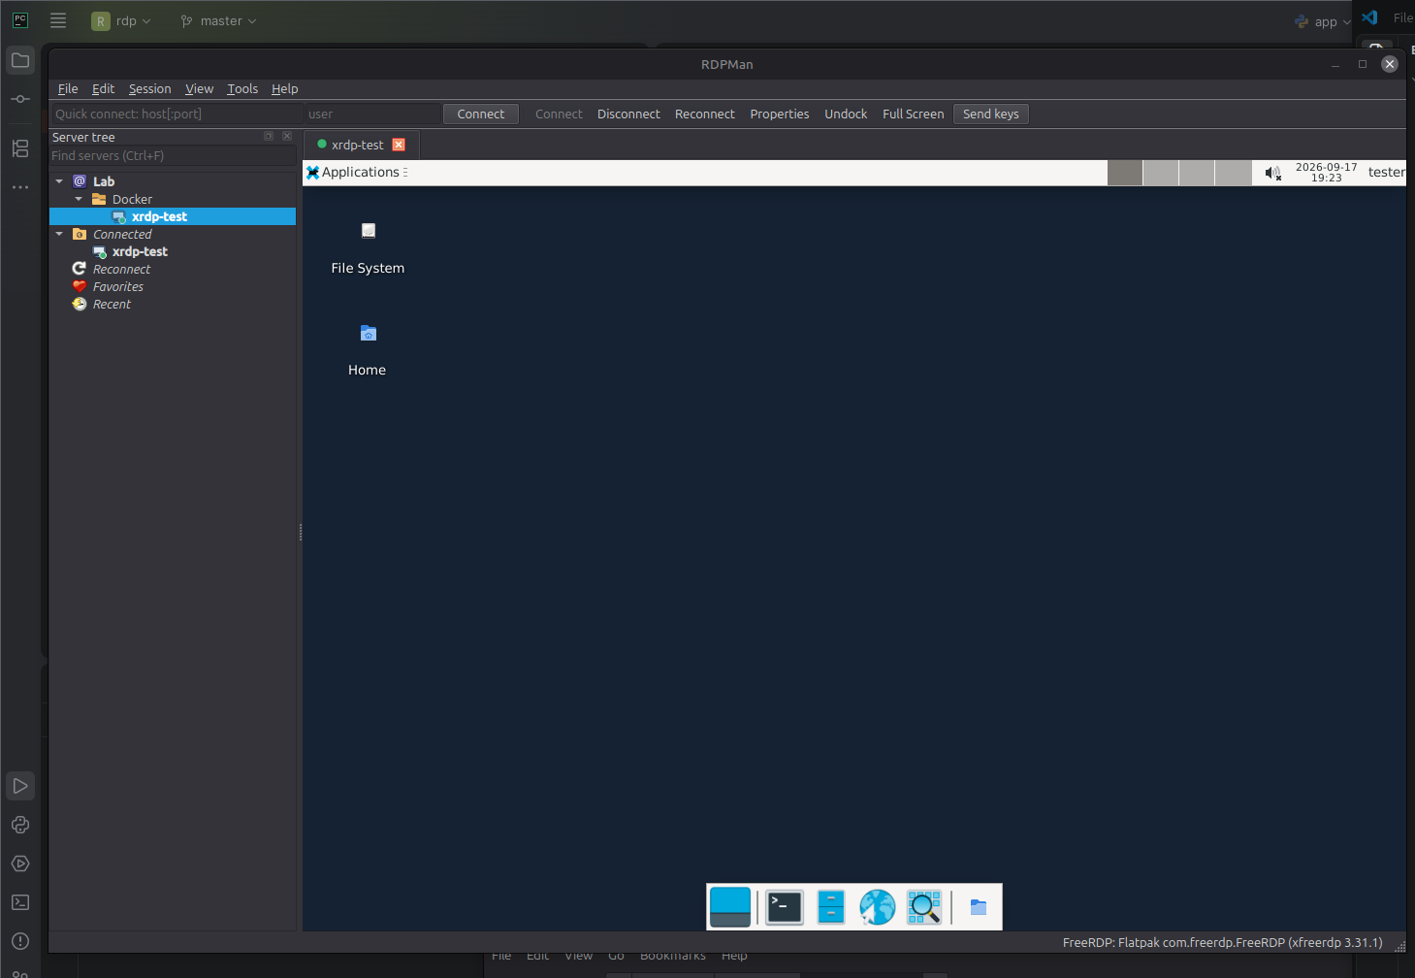
Task: Click Reconnect in the toolbar
Action: tap(705, 114)
